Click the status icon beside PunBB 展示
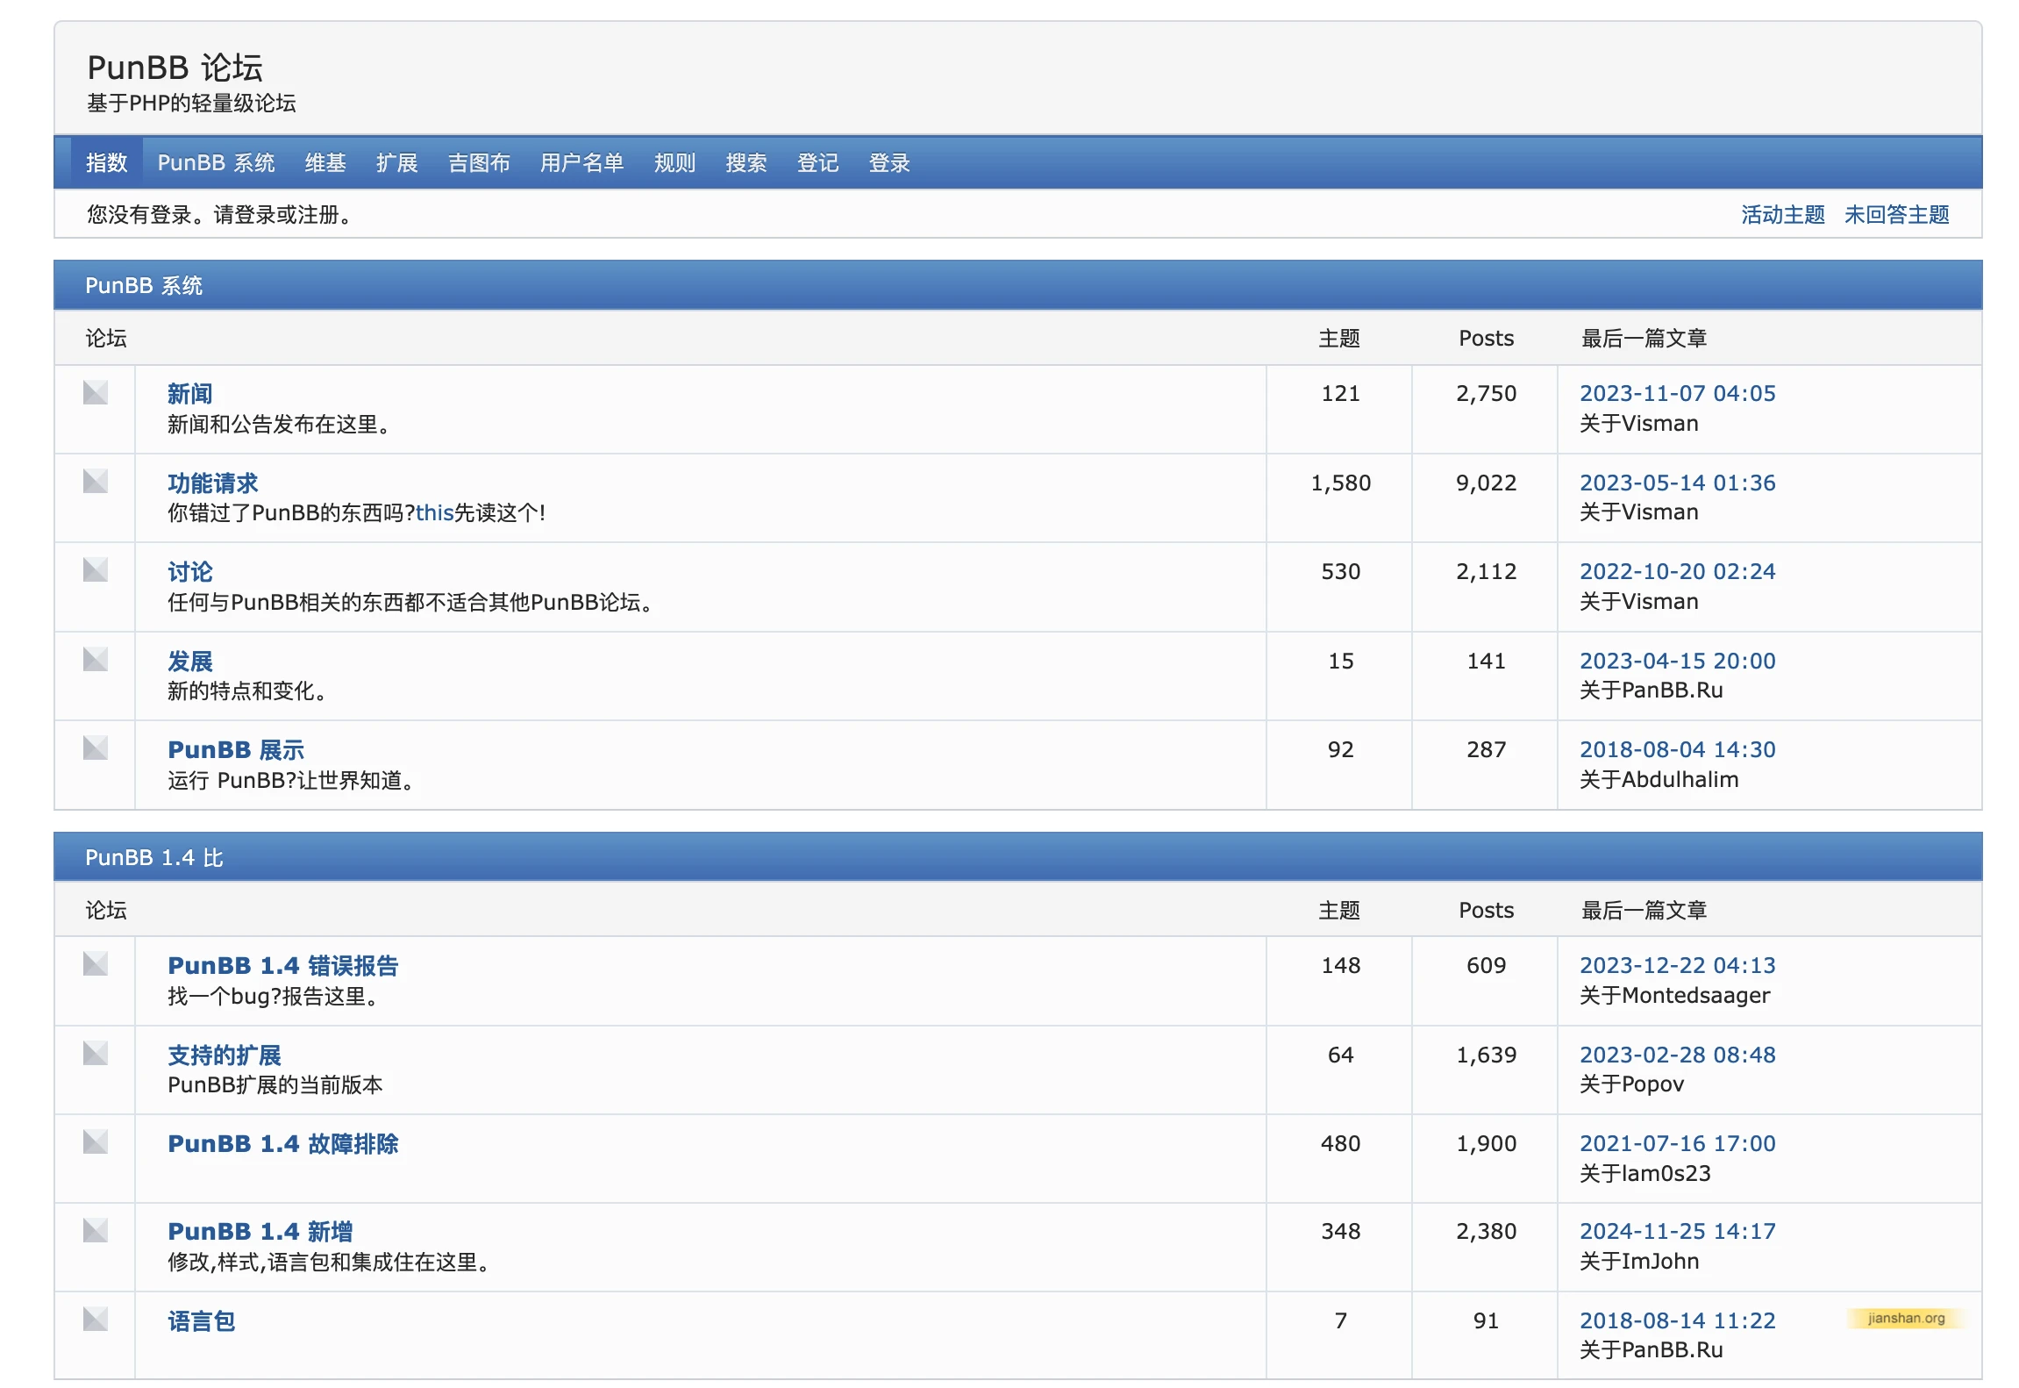Image resolution: width=2019 pixels, height=1388 pixels. click(x=96, y=748)
